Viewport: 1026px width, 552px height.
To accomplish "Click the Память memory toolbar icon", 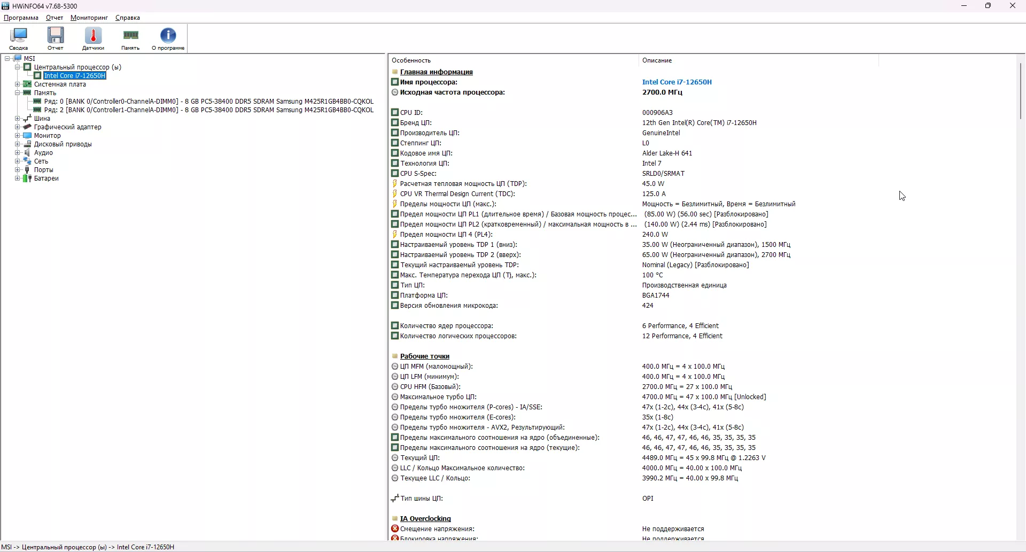I will (130, 38).
